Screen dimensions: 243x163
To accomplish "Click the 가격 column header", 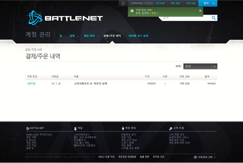I will pyautogui.click(x=147, y=77).
